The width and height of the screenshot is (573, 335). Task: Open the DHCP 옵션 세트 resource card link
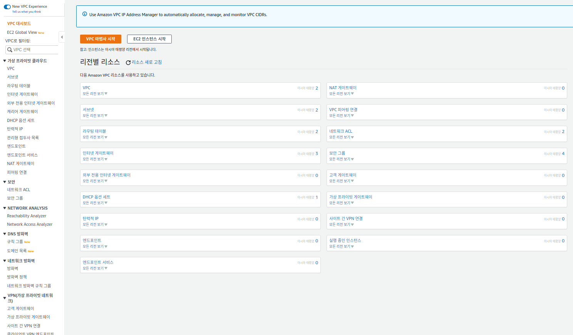(96, 197)
